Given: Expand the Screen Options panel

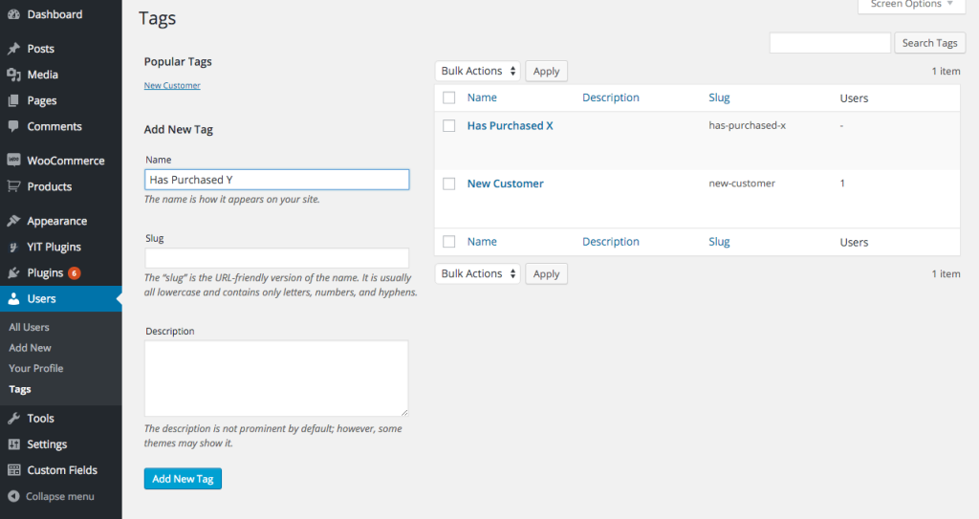Looking at the screenshot, I should [x=911, y=5].
